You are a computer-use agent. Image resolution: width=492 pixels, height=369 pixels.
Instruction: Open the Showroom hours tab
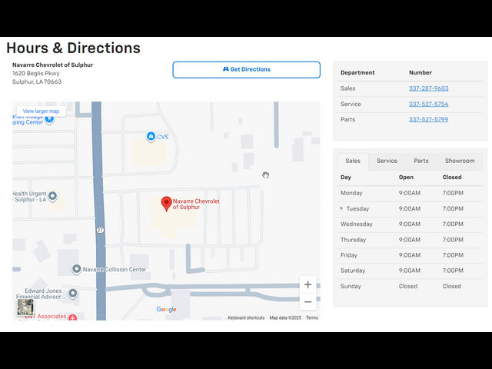(460, 161)
